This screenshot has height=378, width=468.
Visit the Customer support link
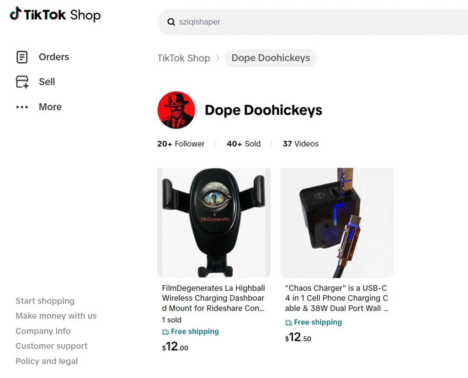(51, 346)
